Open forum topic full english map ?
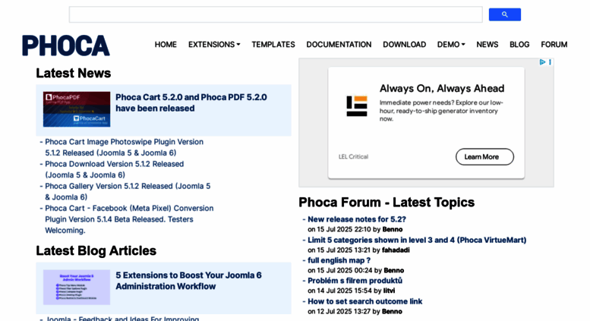This screenshot has width=590, height=321. click(x=339, y=260)
